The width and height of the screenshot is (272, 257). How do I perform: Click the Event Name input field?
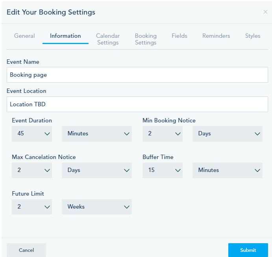(x=137, y=75)
